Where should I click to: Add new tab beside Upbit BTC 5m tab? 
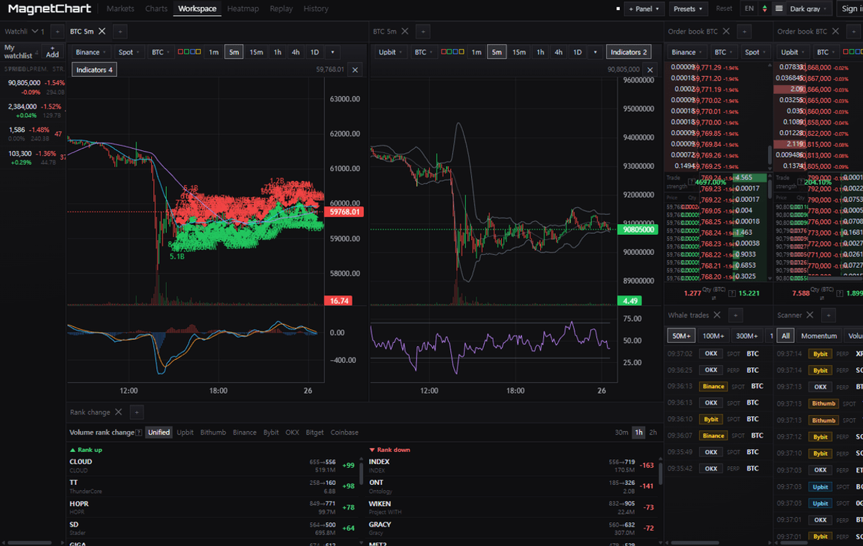(x=424, y=32)
